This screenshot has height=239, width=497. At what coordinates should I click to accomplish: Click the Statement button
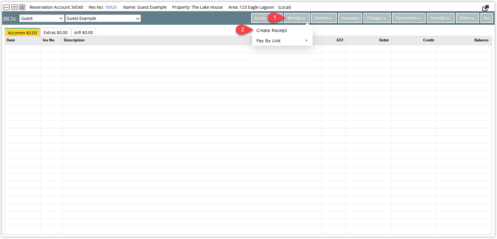pyautogui.click(x=350, y=18)
